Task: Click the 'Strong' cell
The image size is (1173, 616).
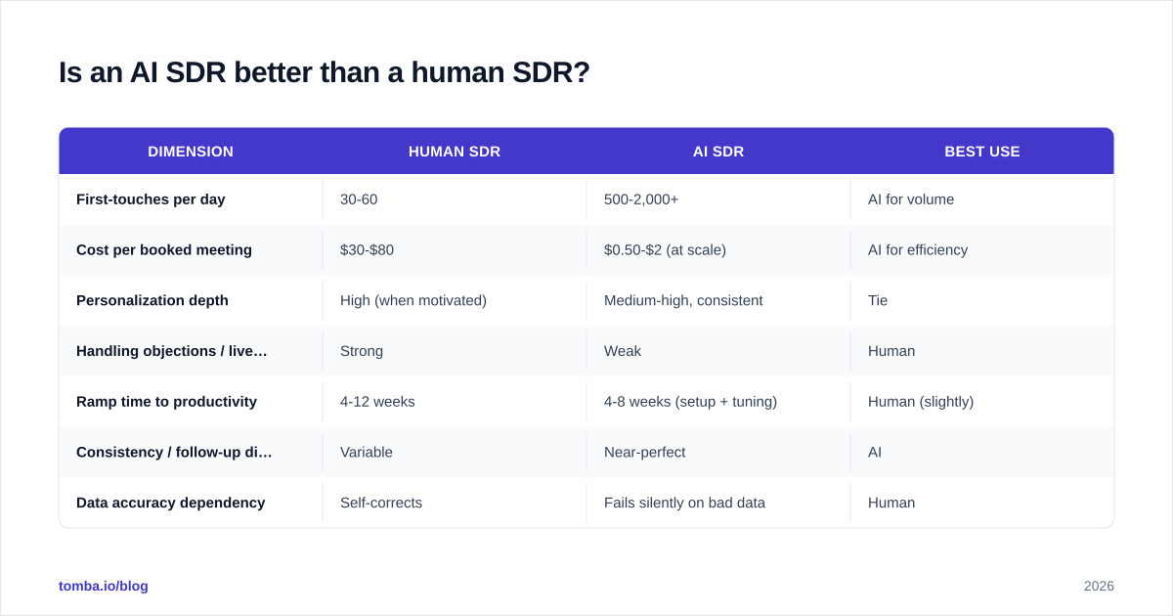Action: (x=362, y=351)
